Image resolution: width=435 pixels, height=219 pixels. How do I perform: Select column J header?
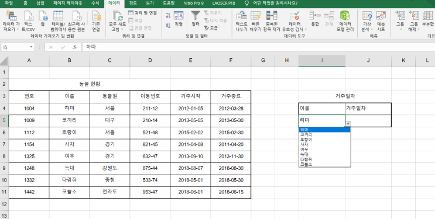pyautogui.click(x=368, y=60)
